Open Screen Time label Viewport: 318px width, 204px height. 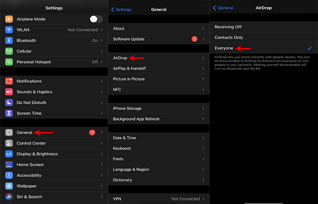(29, 113)
